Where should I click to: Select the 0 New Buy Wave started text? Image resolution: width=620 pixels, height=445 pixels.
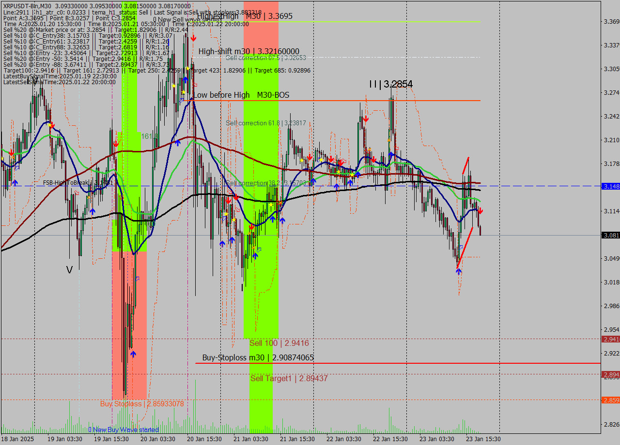[124, 430]
